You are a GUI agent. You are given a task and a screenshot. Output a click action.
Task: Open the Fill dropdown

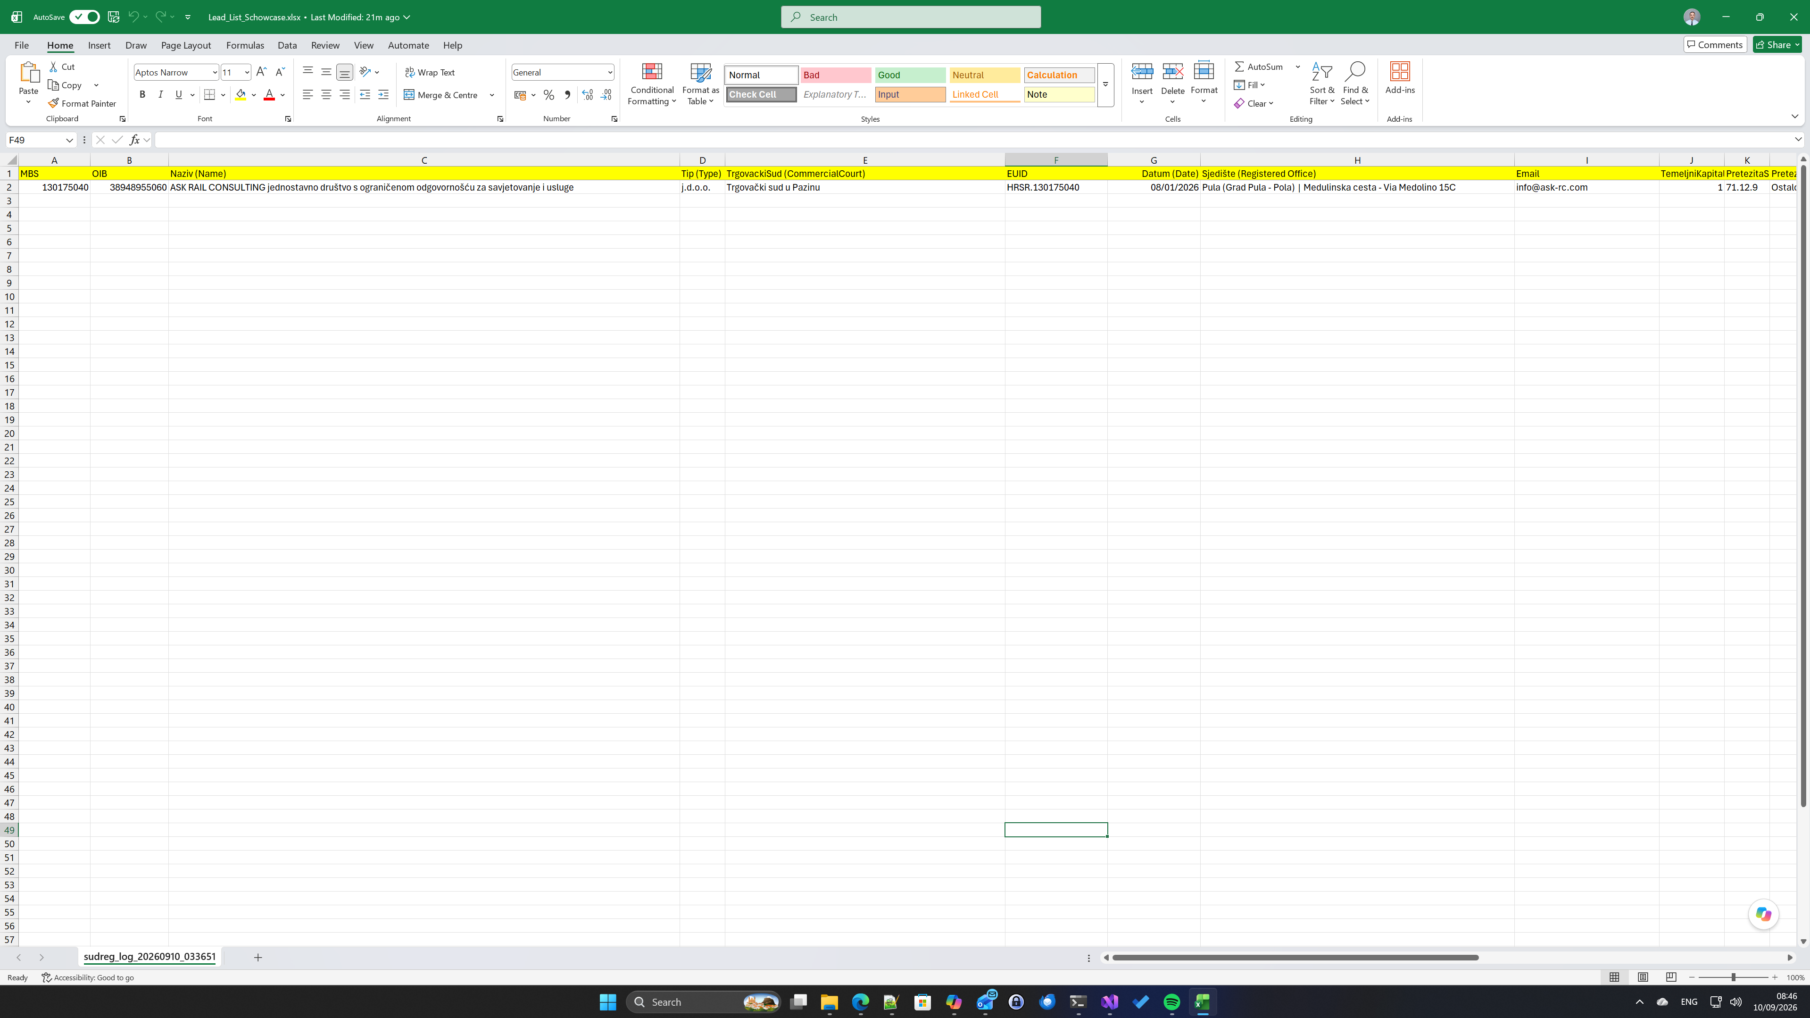click(x=1249, y=85)
